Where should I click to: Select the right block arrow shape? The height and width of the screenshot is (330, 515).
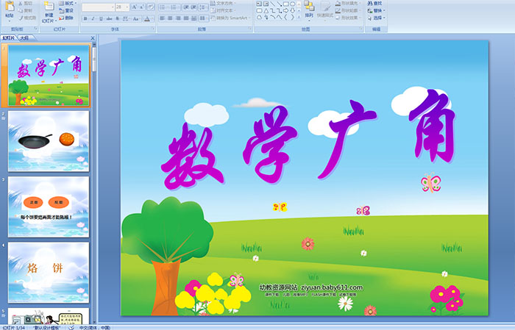pos(285,11)
